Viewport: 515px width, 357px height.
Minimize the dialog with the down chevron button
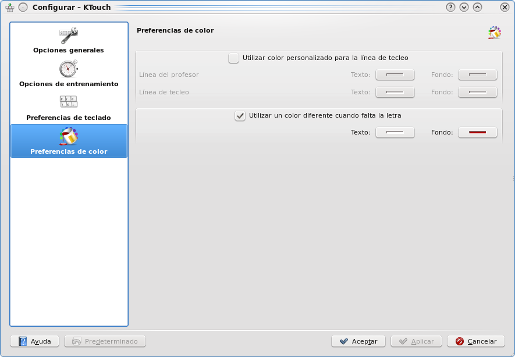point(464,7)
